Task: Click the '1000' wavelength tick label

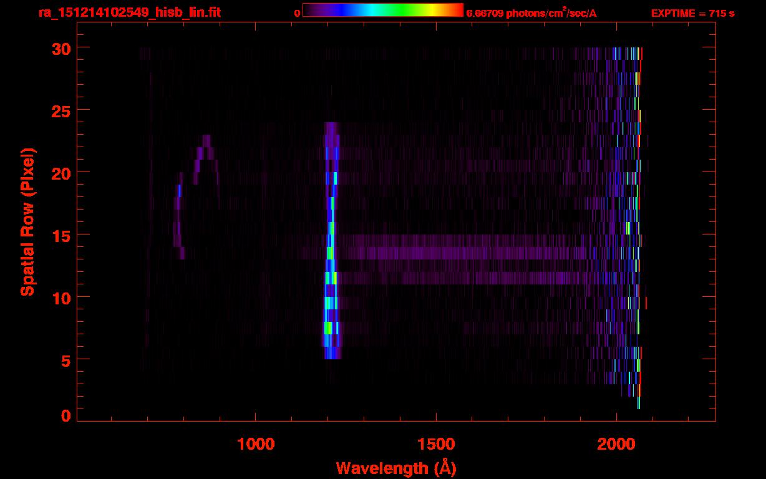Action: [256, 444]
